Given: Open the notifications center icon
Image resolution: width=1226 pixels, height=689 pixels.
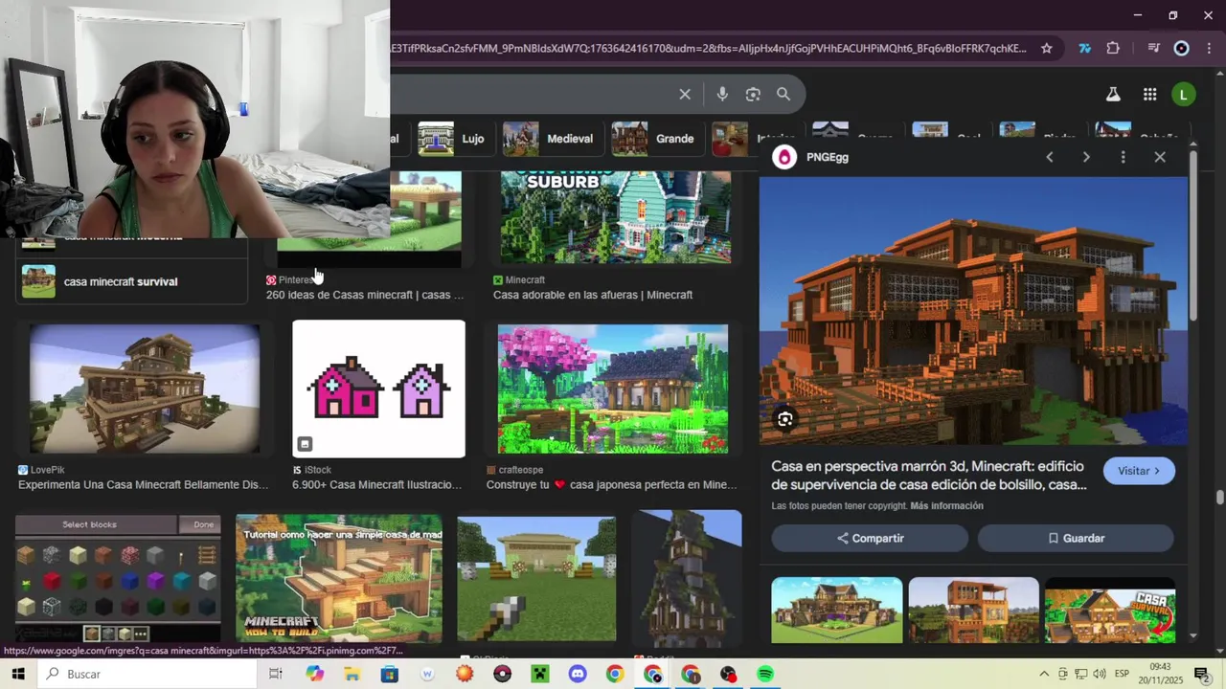Looking at the screenshot, I should pyautogui.click(x=1201, y=674).
